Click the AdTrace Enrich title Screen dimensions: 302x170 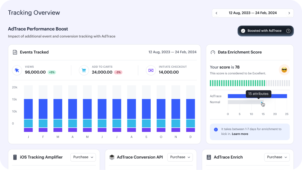click(x=228, y=157)
